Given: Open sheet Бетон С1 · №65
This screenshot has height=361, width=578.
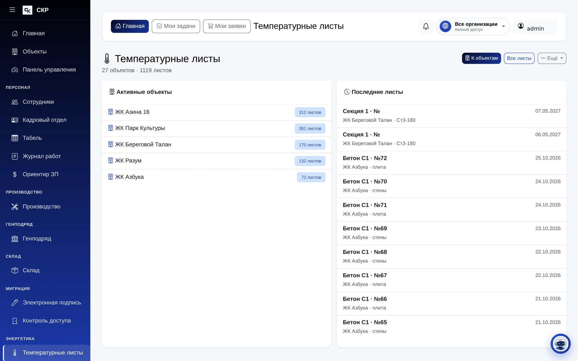Looking at the screenshot, I should tap(451, 327).
